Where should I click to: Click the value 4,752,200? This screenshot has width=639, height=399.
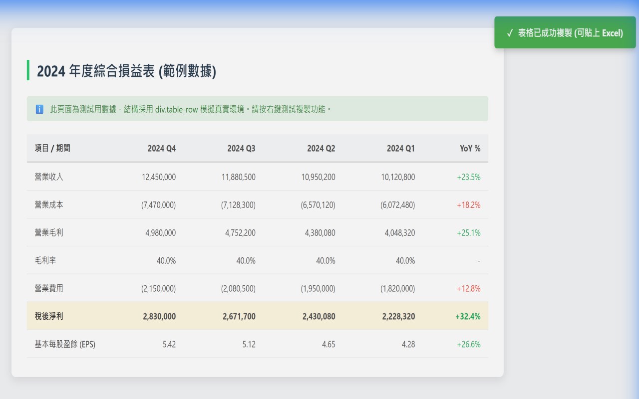tap(240, 232)
